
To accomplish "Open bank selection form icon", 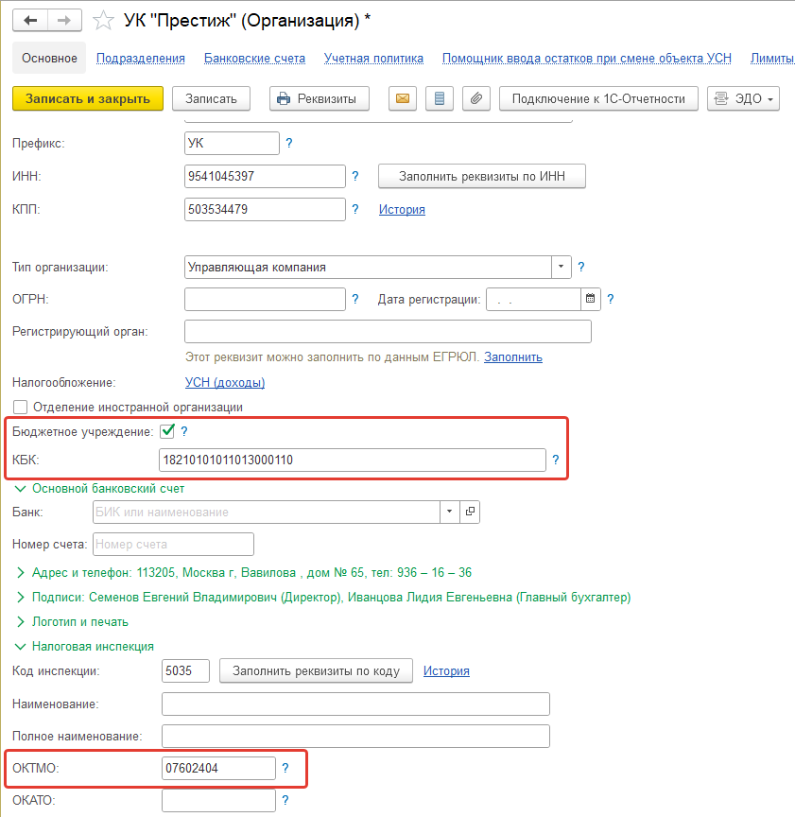I will (x=470, y=512).
